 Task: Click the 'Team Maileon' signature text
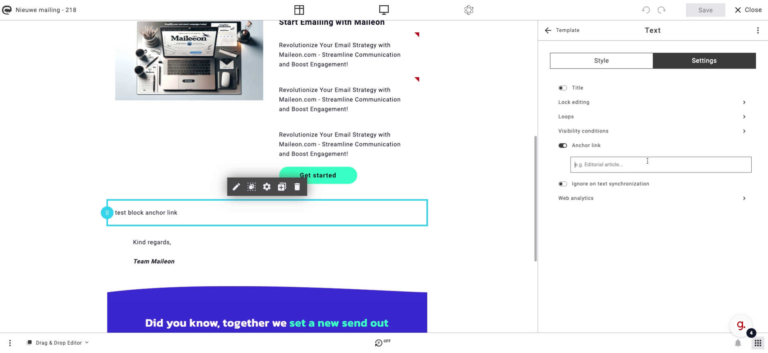click(x=154, y=262)
